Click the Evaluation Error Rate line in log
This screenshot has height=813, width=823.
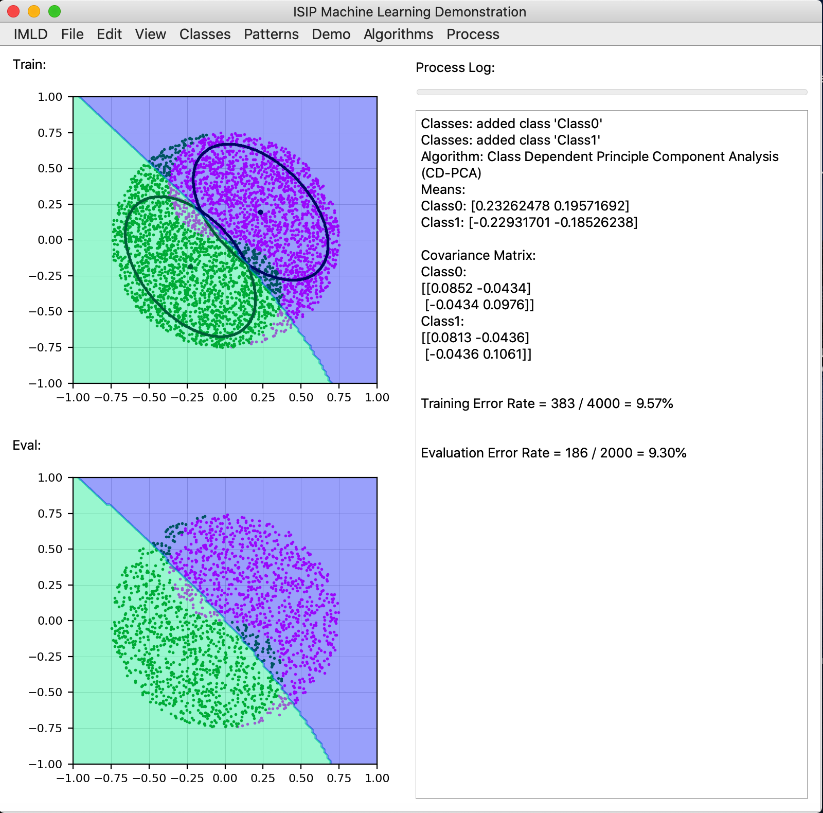click(x=553, y=453)
